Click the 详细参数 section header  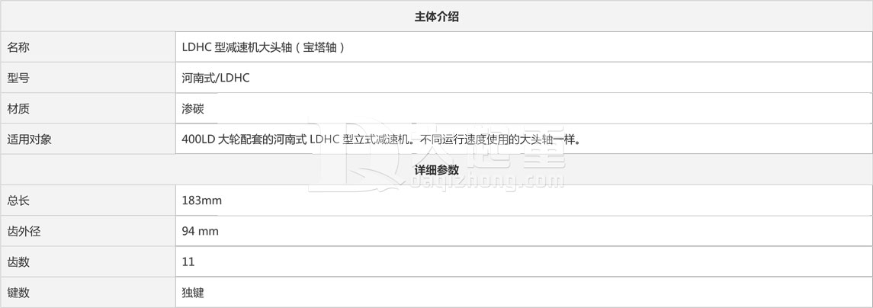pos(436,170)
